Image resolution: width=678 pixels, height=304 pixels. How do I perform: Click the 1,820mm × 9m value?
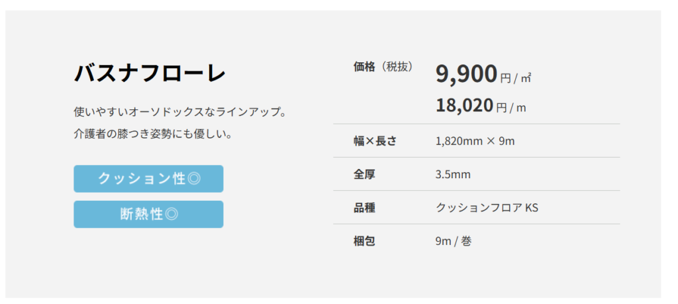475,141
